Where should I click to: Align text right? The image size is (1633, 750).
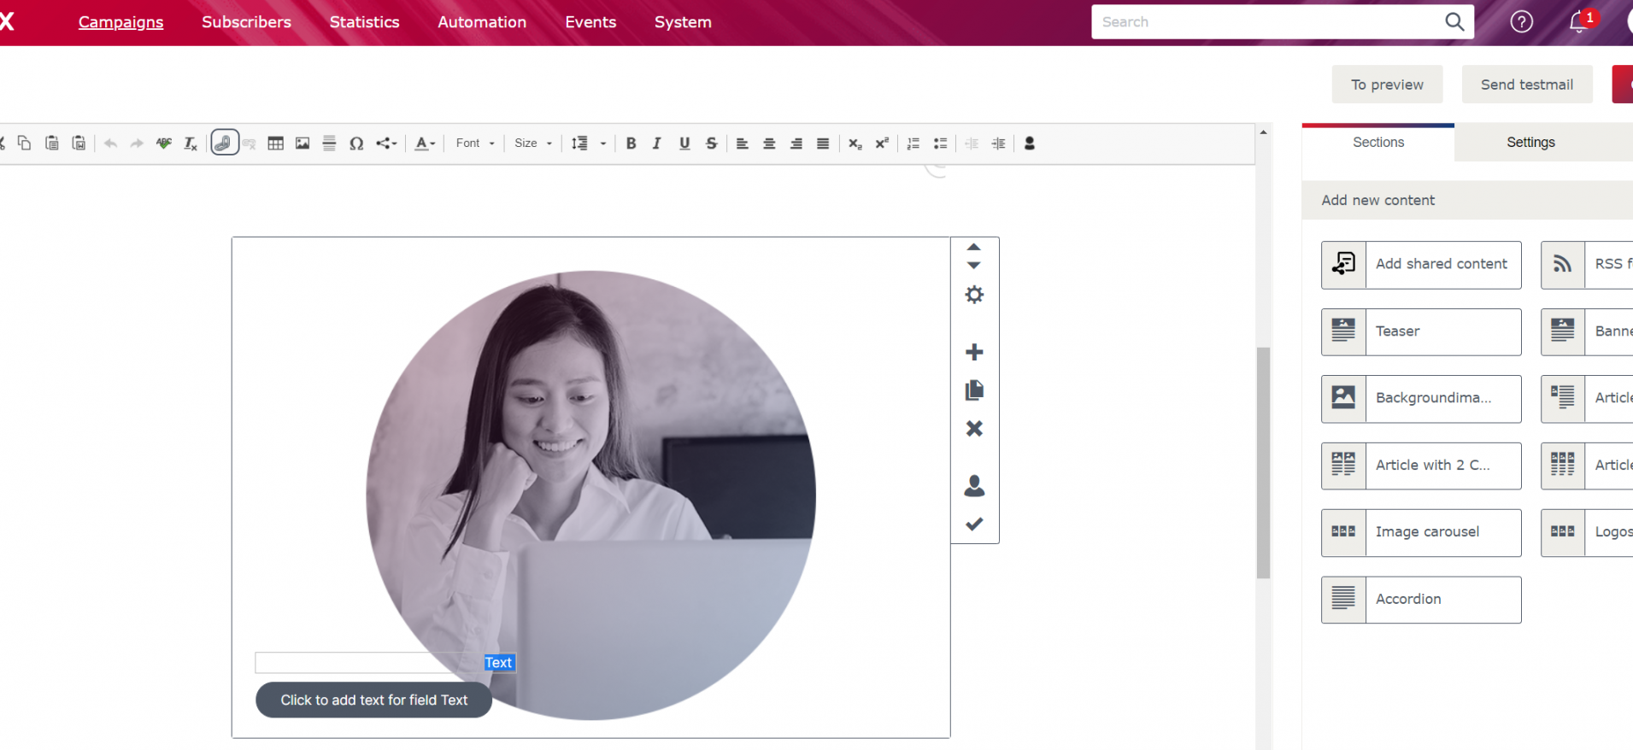pos(796,144)
